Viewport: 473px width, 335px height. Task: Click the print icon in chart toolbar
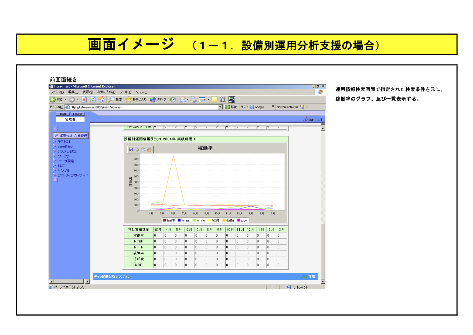137,149
